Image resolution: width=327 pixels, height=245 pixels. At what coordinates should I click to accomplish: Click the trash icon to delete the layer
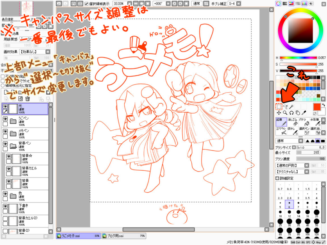(x=27, y=98)
